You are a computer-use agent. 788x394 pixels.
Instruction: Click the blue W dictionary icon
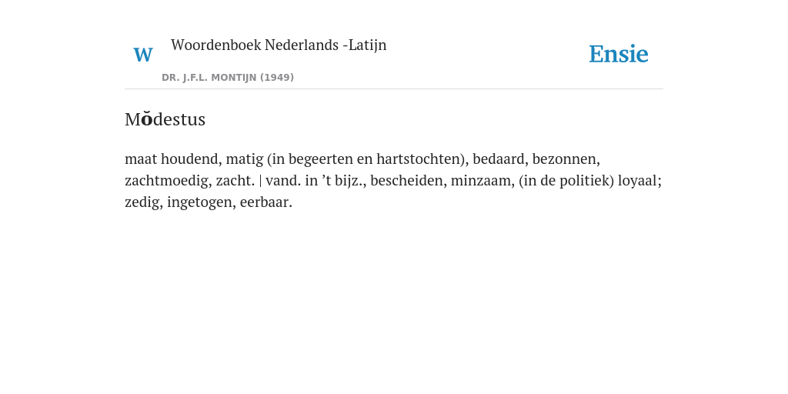[142, 55]
